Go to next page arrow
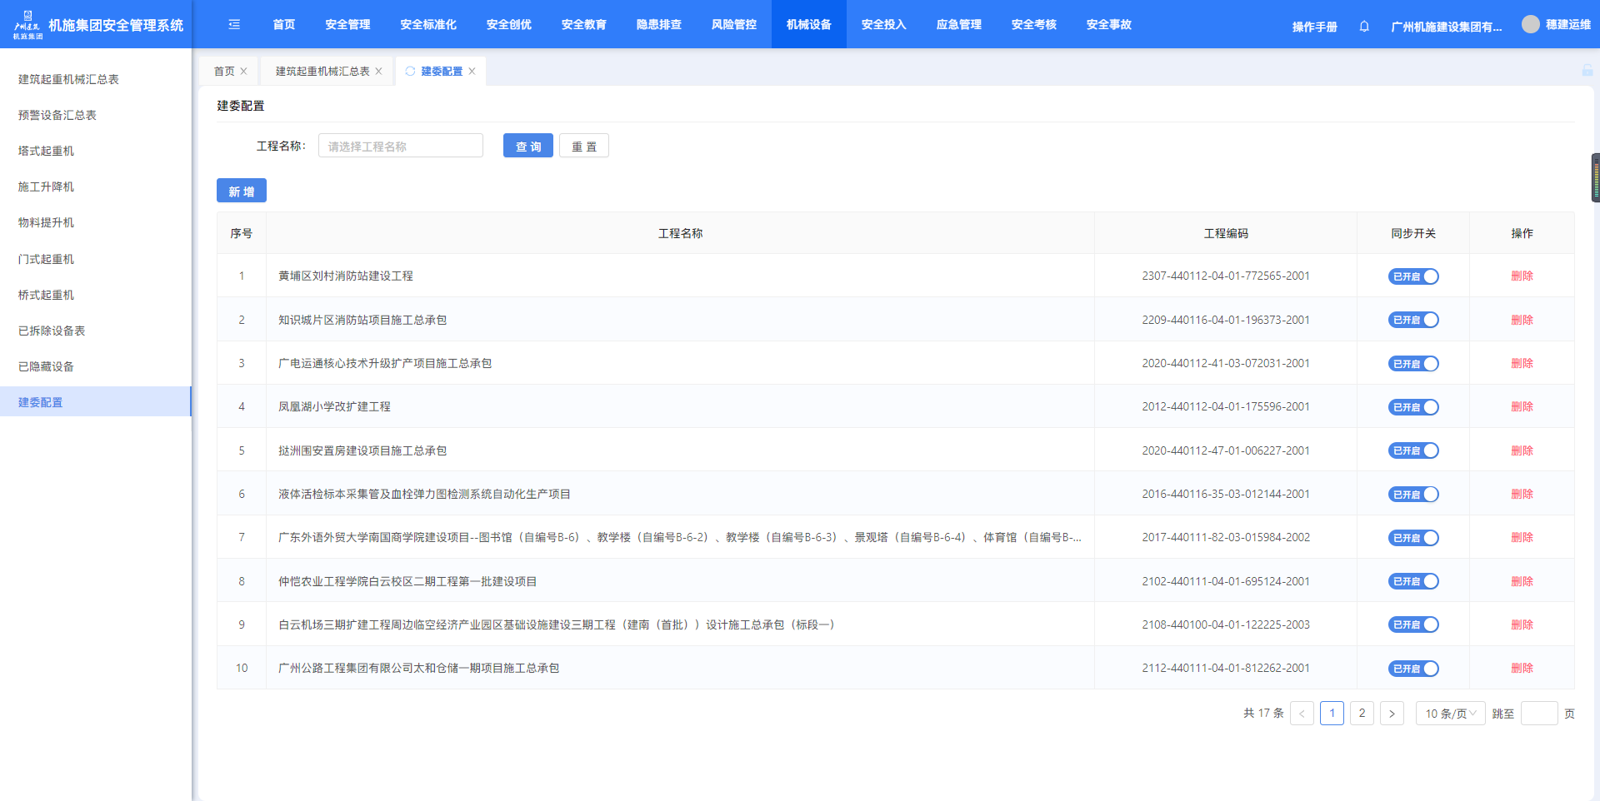The width and height of the screenshot is (1600, 801). [1392, 714]
